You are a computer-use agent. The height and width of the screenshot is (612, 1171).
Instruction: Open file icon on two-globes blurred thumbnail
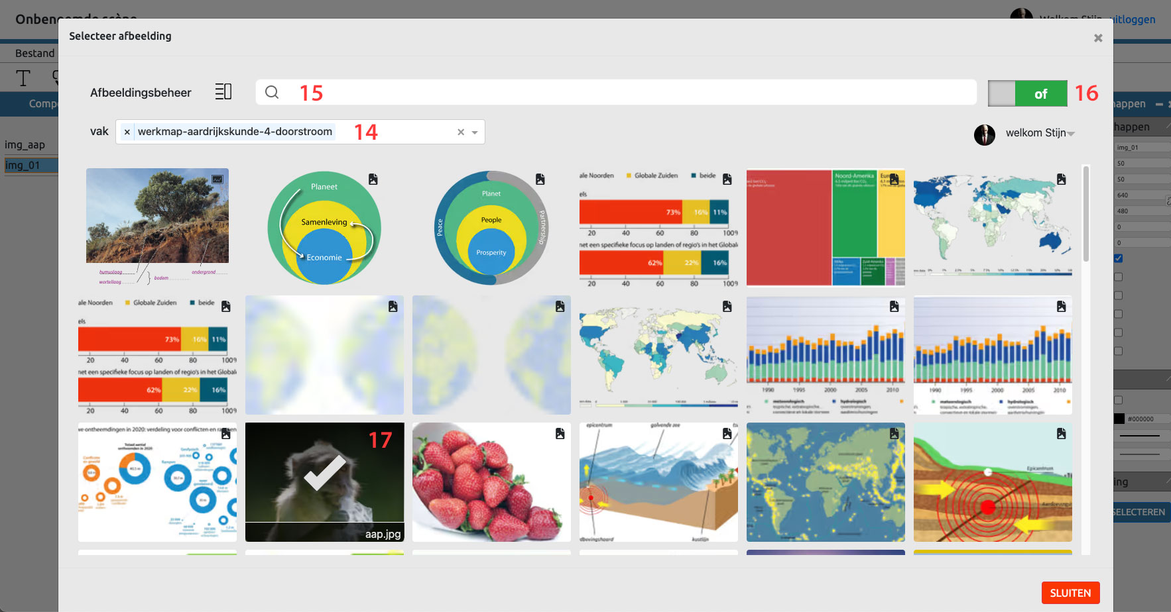pos(560,306)
